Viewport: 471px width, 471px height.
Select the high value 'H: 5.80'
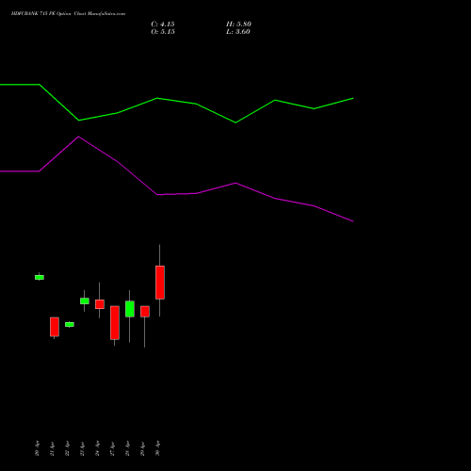pos(238,24)
